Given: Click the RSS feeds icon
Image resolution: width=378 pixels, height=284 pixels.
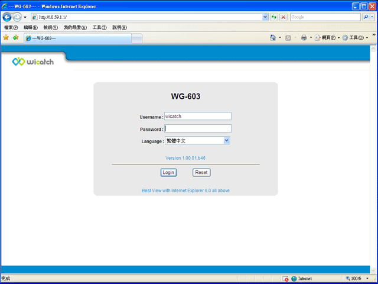Looking at the screenshot, I should (288, 38).
